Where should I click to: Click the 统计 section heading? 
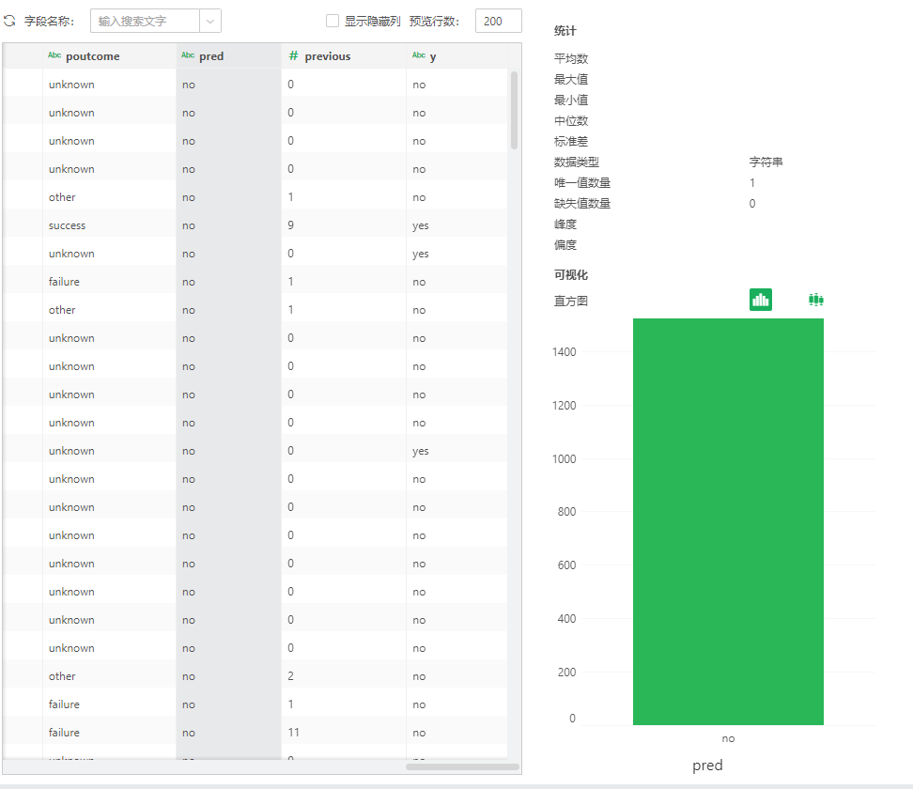[564, 30]
